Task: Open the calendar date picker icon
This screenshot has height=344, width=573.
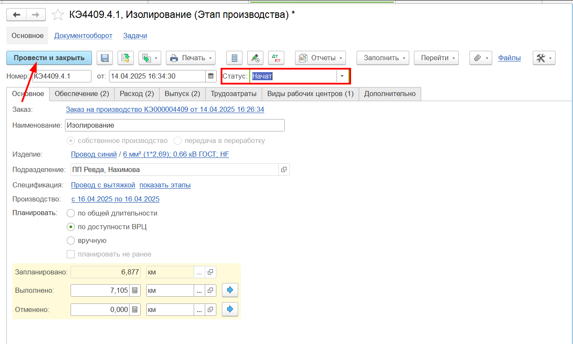Action: coord(211,76)
